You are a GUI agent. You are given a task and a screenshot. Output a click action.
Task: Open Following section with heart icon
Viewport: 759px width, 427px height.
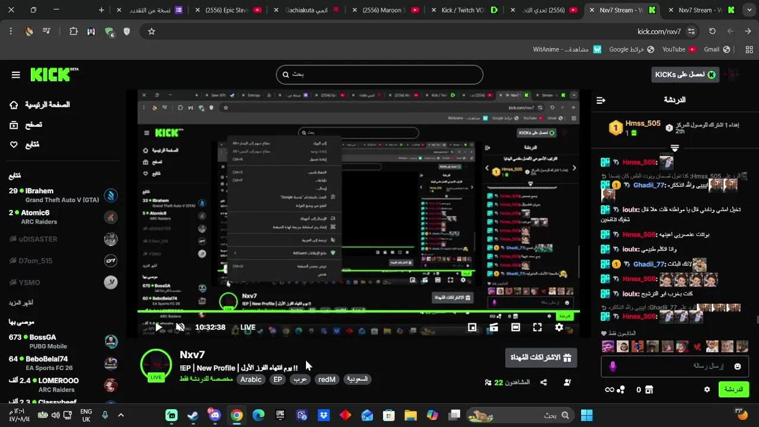point(25,145)
